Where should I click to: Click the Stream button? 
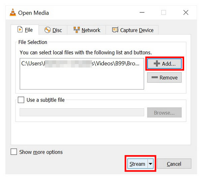(137, 164)
